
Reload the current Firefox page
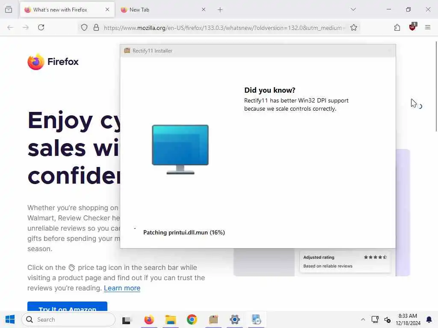(x=41, y=27)
